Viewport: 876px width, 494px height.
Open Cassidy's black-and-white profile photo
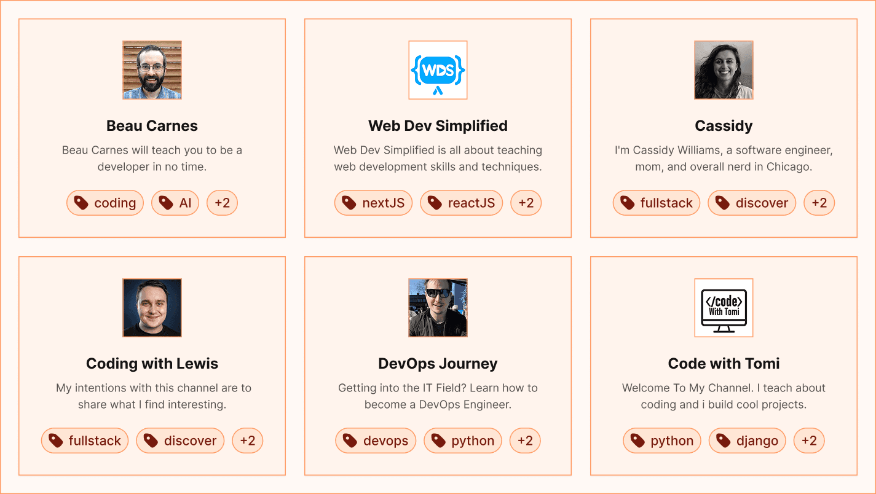click(724, 70)
